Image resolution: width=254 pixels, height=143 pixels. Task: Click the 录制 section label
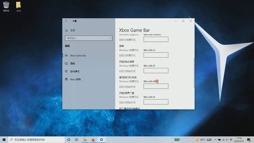121,46
